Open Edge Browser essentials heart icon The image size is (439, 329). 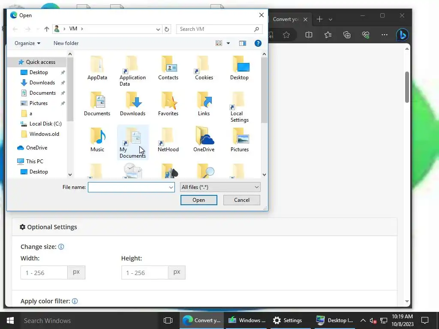(x=366, y=35)
